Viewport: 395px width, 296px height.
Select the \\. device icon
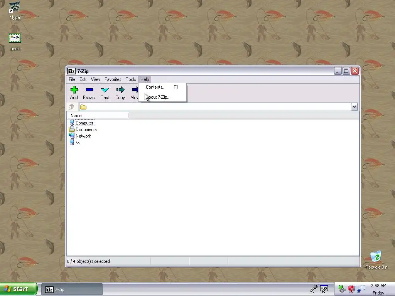pos(72,143)
